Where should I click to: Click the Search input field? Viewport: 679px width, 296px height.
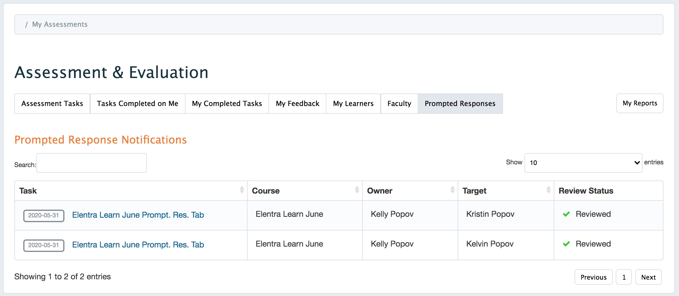click(92, 163)
